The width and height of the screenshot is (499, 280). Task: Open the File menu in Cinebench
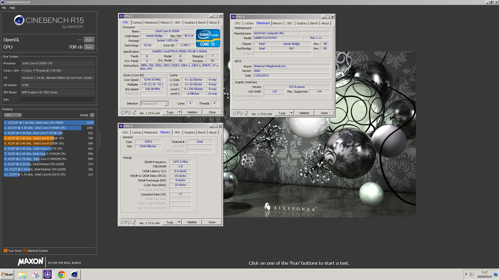pyautogui.click(x=4, y=8)
